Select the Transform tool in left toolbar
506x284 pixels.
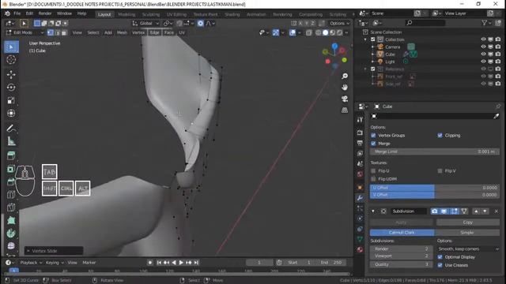click(11, 114)
